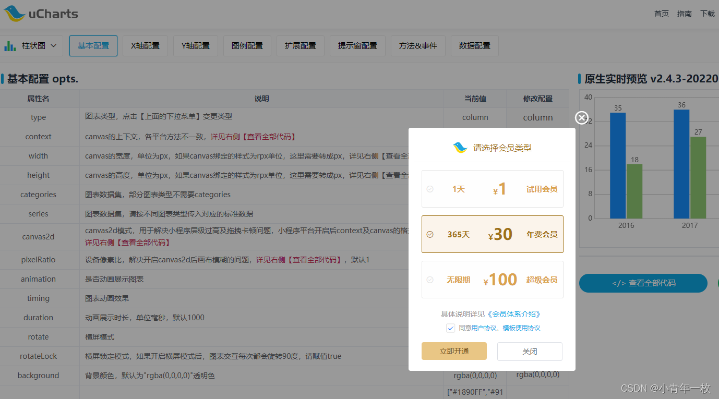Switch to the 数据配置 tab
The height and width of the screenshot is (399, 719).
coord(475,46)
